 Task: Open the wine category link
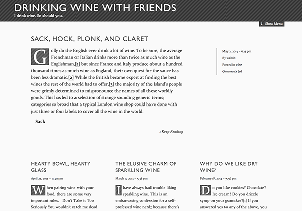[x=239, y=65]
